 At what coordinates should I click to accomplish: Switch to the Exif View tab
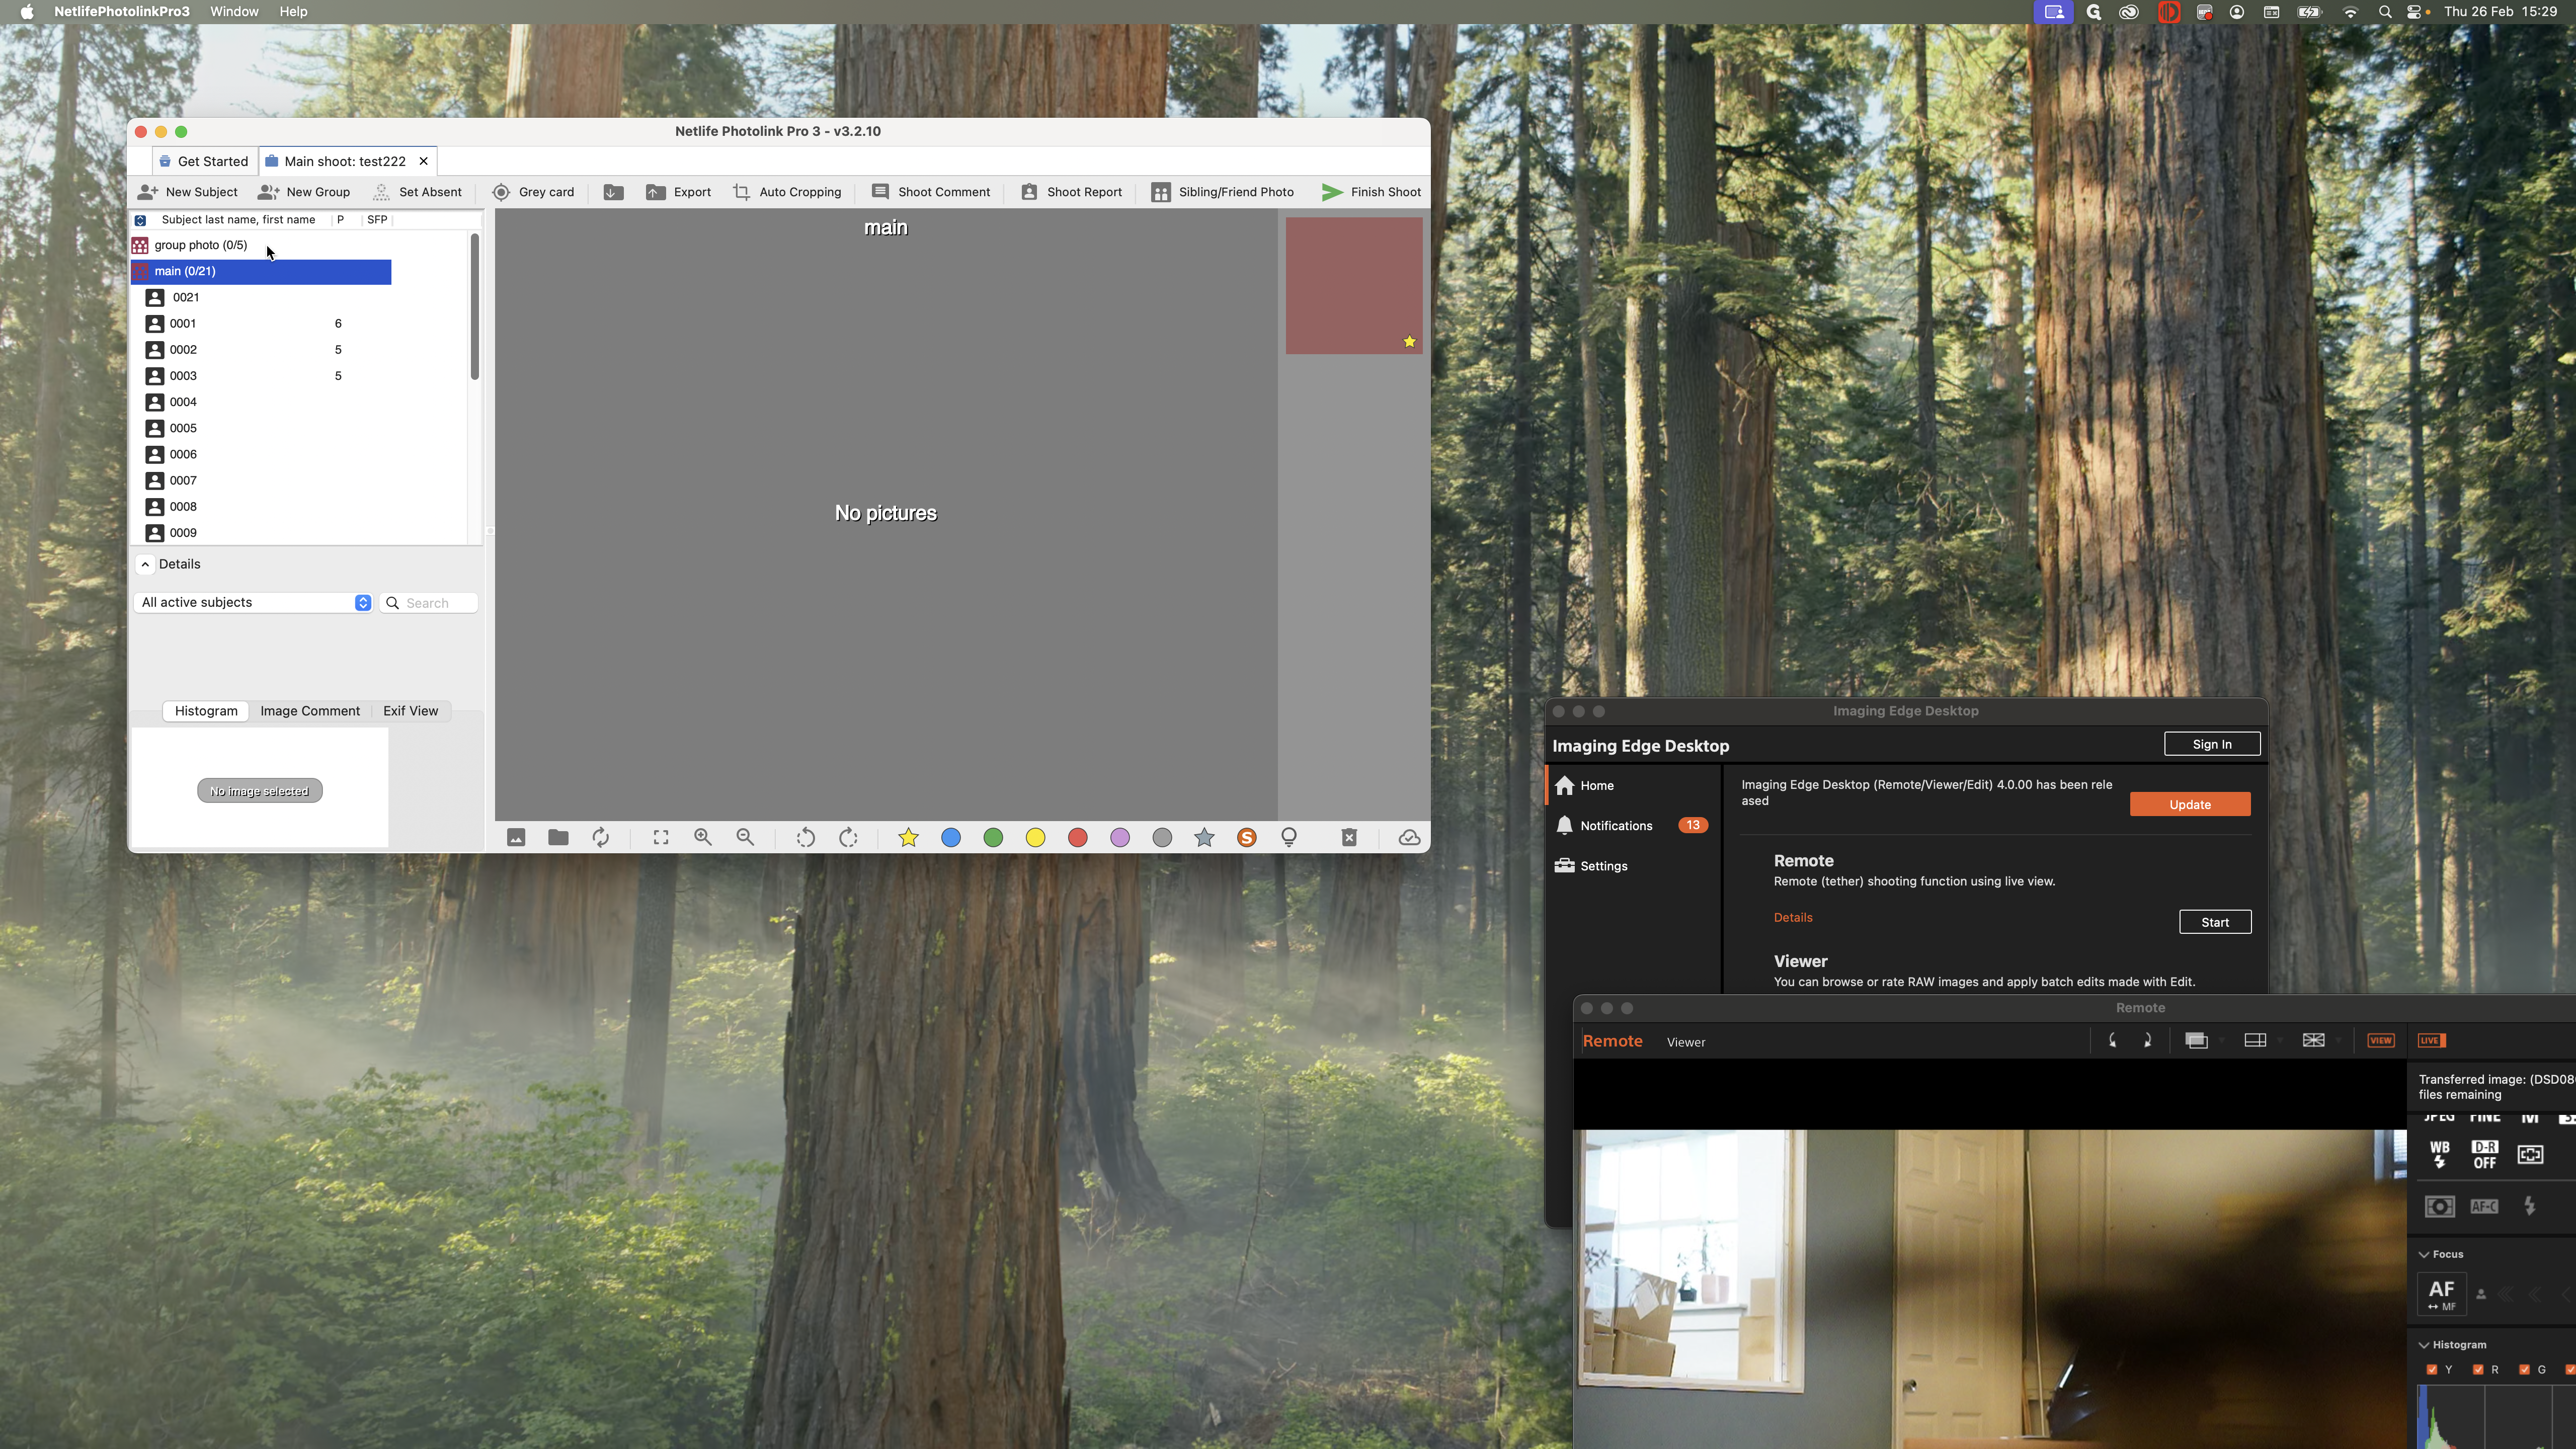click(410, 711)
